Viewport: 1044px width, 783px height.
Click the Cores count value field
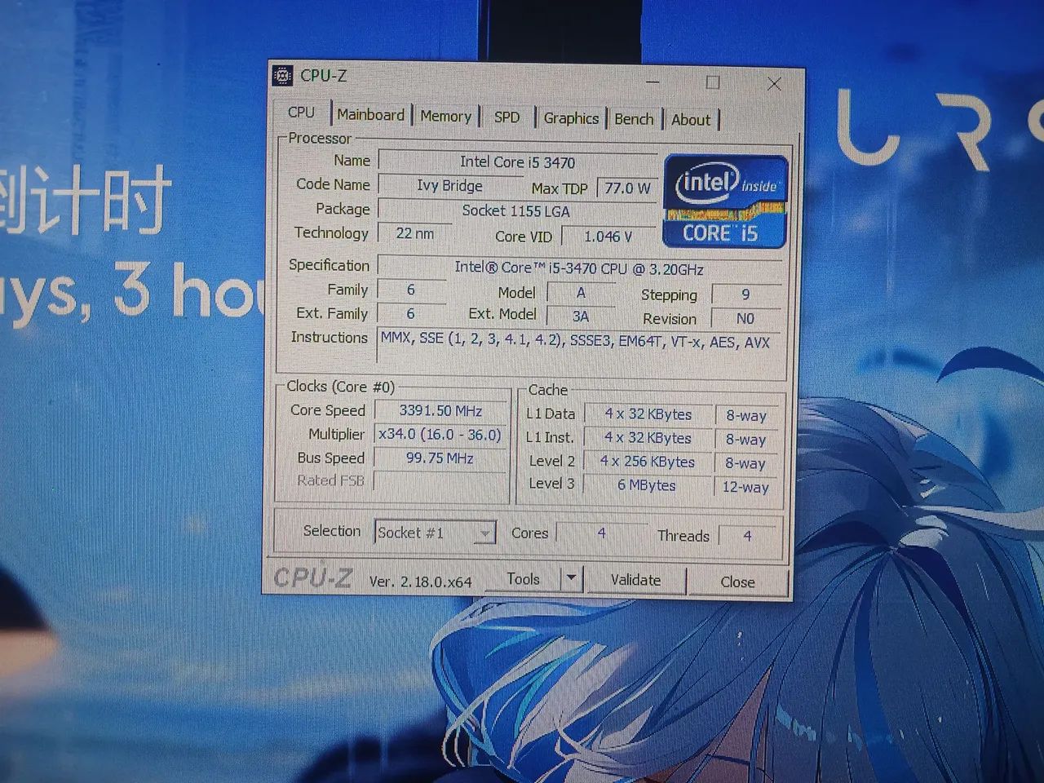[x=601, y=533]
